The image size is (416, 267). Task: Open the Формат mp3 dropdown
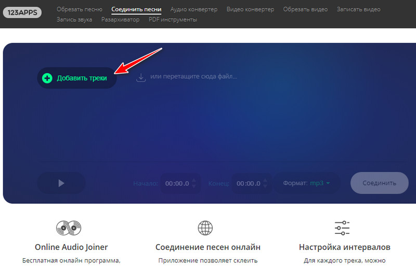[x=306, y=183]
